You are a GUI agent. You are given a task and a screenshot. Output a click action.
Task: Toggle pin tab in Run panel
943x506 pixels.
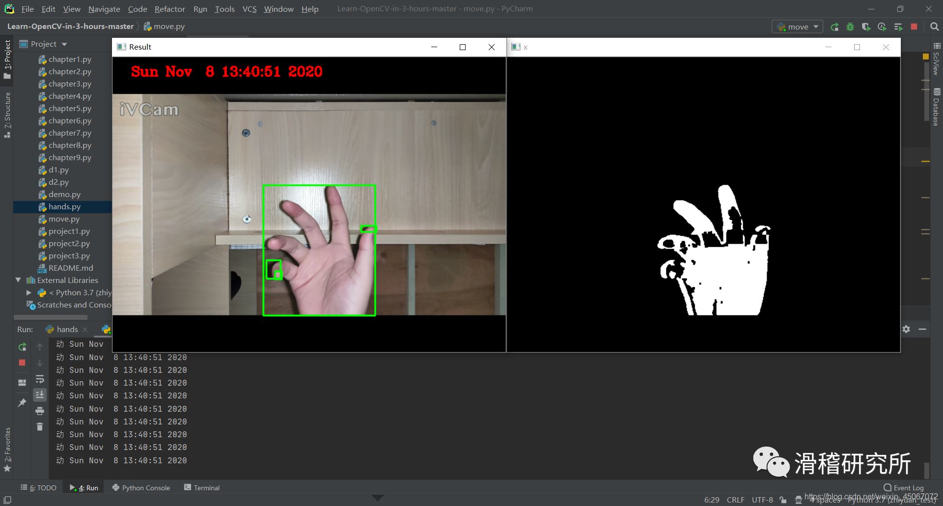(22, 403)
